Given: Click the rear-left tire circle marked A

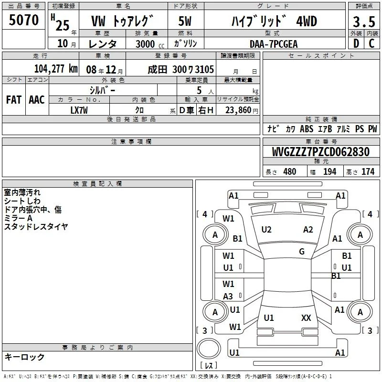Looking at the screenshot, I should (215, 312).
